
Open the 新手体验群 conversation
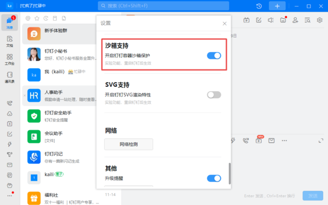[60, 34]
